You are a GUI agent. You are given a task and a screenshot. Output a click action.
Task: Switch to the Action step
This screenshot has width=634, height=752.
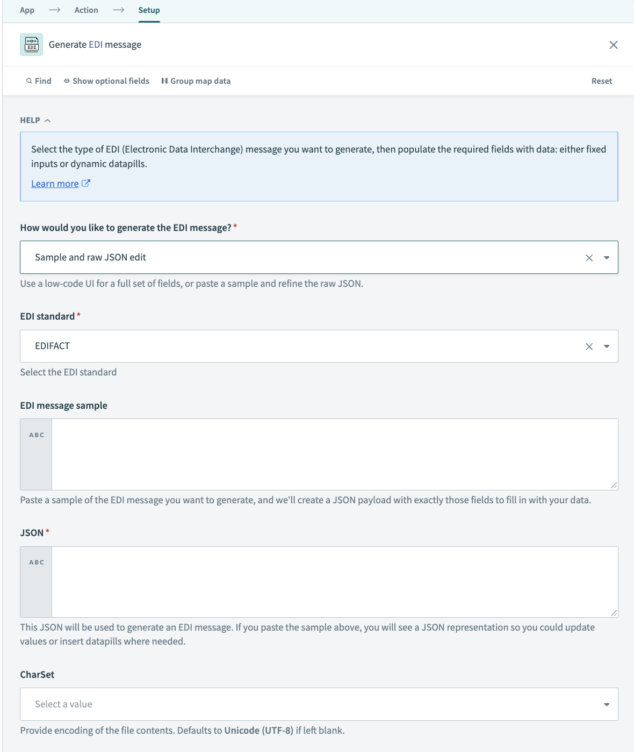coord(86,10)
